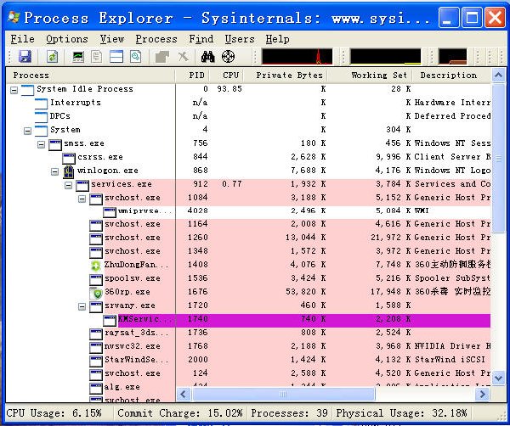
Task: Click the horizontal scrollbar right arrow
Action: (482, 395)
